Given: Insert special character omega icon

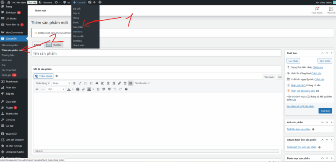Looking at the screenshot, I should [98, 89].
